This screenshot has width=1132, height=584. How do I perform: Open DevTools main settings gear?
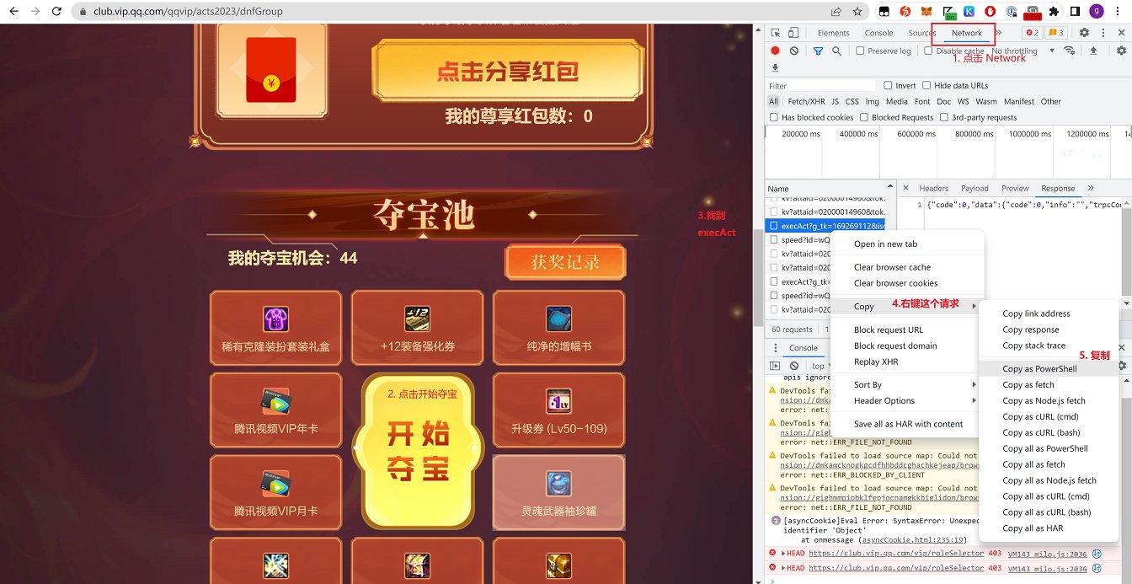(1084, 33)
